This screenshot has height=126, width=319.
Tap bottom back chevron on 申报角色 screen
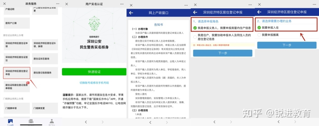coord(214,122)
